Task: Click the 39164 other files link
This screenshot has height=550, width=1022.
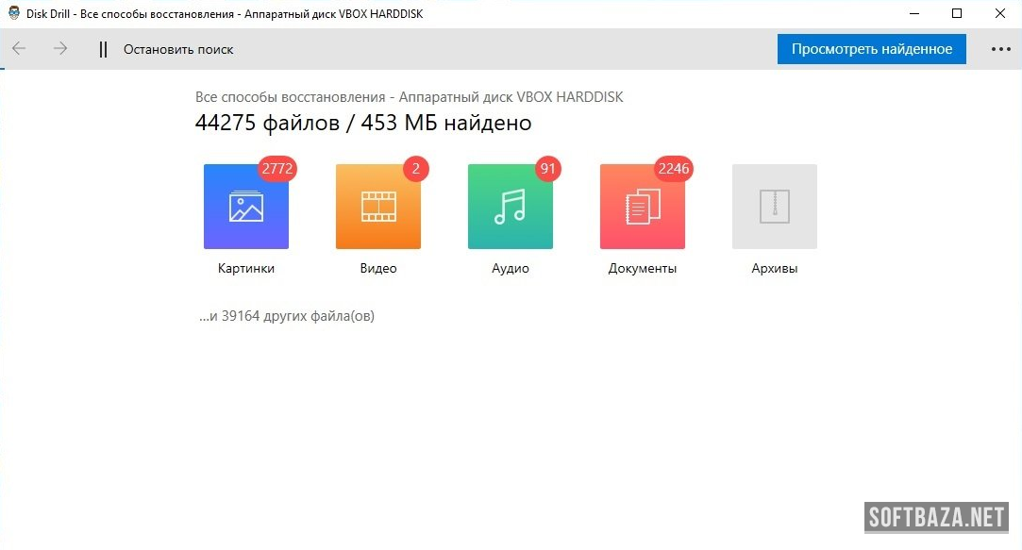Action: [x=287, y=316]
